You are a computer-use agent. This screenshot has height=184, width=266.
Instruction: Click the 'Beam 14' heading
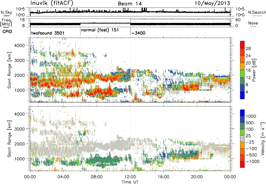pos(130,4)
